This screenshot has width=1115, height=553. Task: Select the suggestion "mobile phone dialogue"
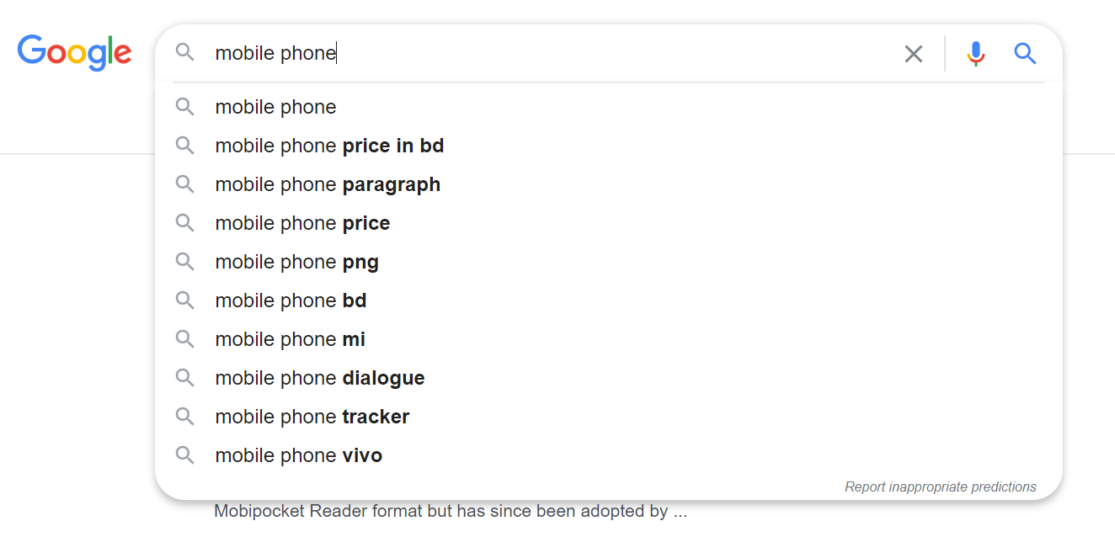pos(320,377)
